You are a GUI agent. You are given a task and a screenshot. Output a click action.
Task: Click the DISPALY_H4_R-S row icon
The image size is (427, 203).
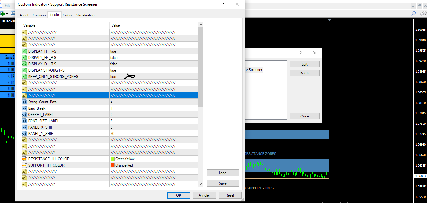(24, 58)
